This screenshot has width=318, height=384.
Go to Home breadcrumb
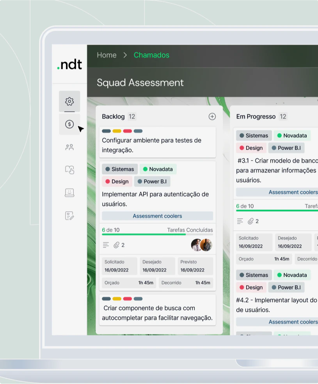(x=107, y=55)
